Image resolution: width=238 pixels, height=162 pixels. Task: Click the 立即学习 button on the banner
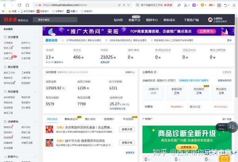206,31
